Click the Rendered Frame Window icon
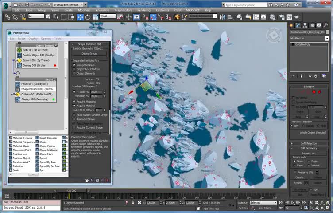The image size is (333, 213). 289,17
